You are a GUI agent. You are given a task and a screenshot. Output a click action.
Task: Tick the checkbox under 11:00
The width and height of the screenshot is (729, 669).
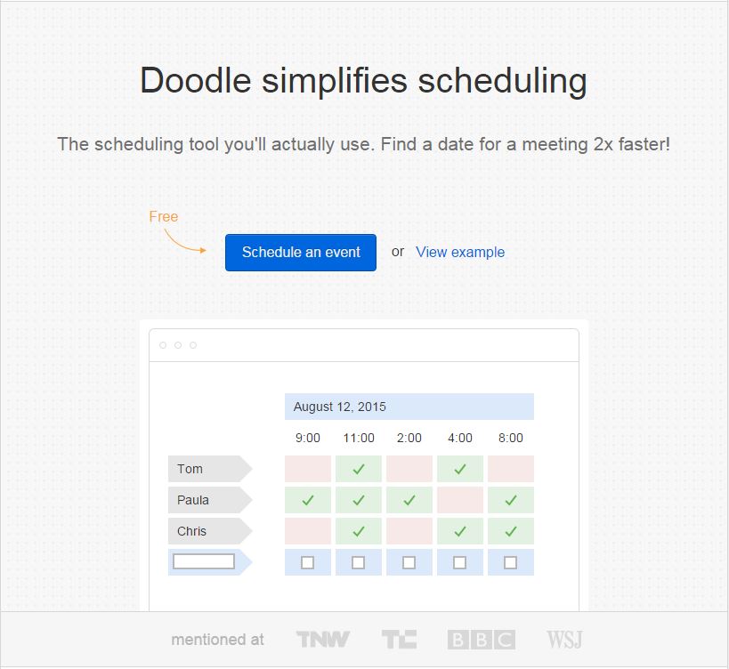pos(359,562)
